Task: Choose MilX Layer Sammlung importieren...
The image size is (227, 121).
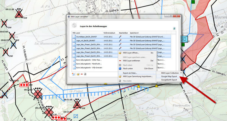Action: [x=137, y=76]
